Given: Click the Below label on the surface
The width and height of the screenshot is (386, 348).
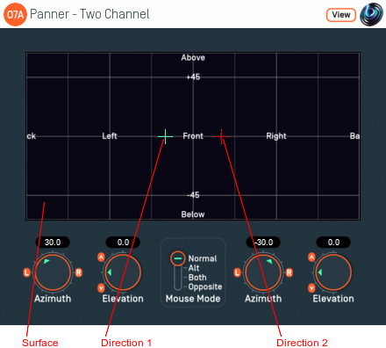Looking at the screenshot, I should click(193, 214).
